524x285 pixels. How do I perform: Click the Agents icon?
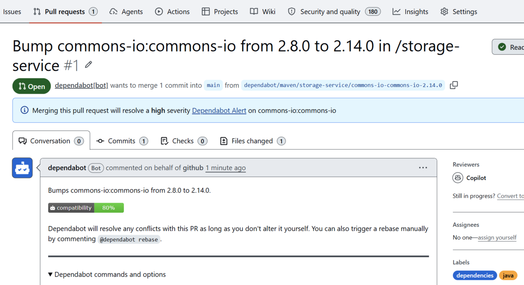[x=114, y=12]
